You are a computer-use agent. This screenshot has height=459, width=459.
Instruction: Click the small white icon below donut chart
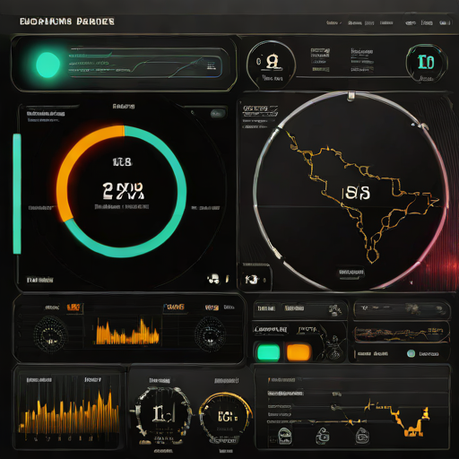(x=213, y=279)
